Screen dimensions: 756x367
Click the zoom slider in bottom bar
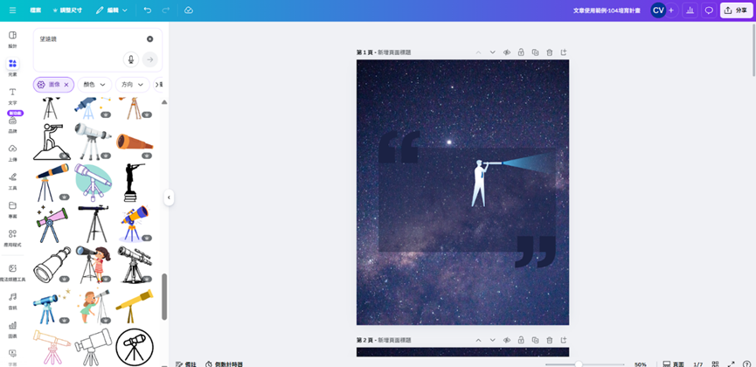coord(578,364)
